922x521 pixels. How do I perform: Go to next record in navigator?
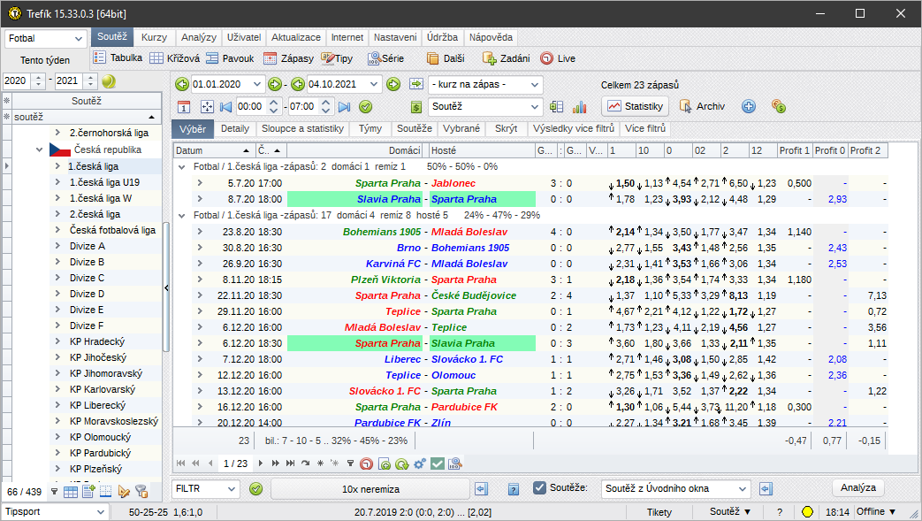coord(261,464)
